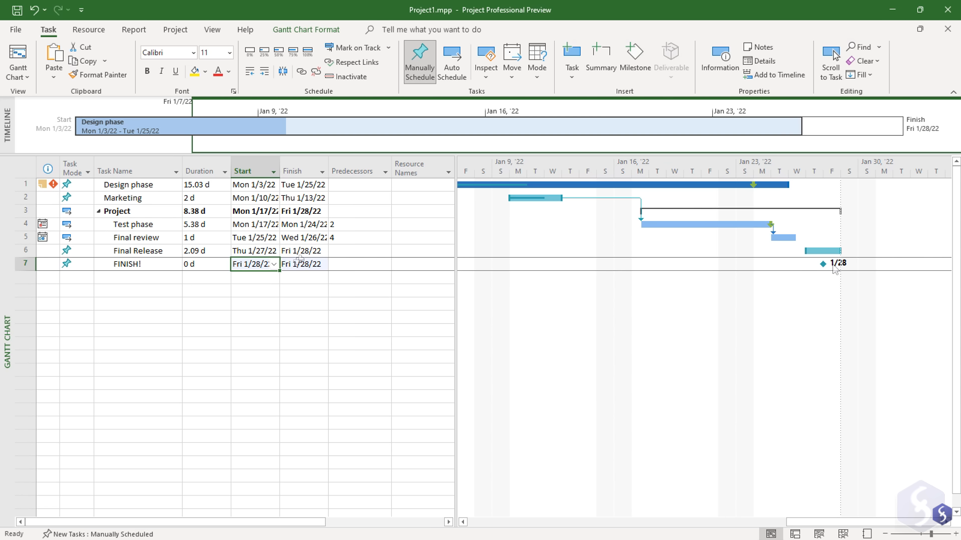Toggle Manually Schedule mode
The height and width of the screenshot is (540, 961).
point(419,62)
